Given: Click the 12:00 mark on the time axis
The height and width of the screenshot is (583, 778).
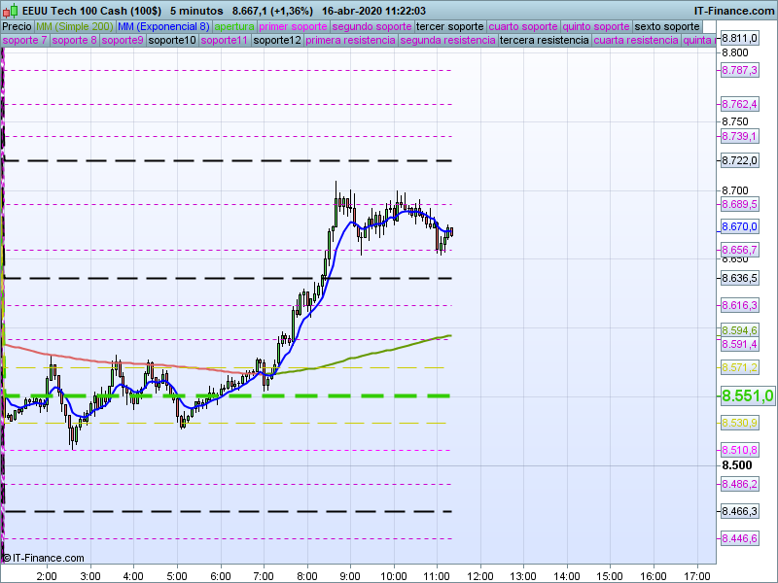Looking at the screenshot, I should pyautogui.click(x=479, y=575).
